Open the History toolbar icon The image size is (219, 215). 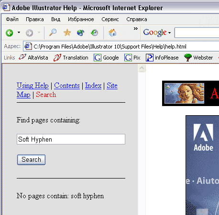pyautogui.click(x=95, y=33)
